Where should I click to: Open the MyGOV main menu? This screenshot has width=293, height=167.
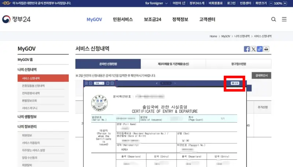(x=94, y=19)
